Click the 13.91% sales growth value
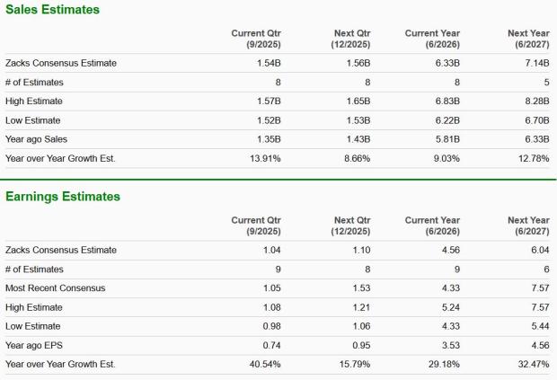The height and width of the screenshot is (380, 557). click(x=263, y=158)
